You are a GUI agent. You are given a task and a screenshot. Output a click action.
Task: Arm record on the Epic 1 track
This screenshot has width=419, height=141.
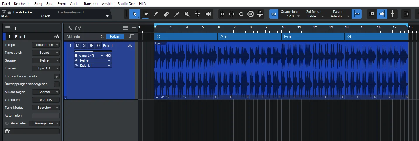(91, 46)
